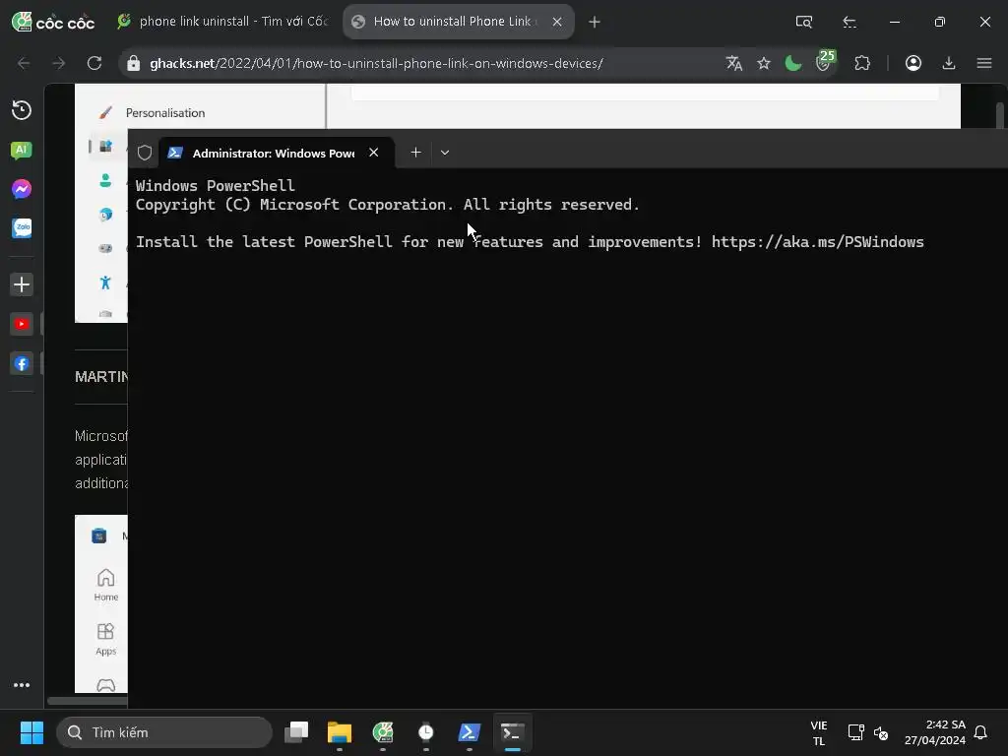
Task: Click the Tìm kiếm taskbar search box
Action: click(164, 732)
